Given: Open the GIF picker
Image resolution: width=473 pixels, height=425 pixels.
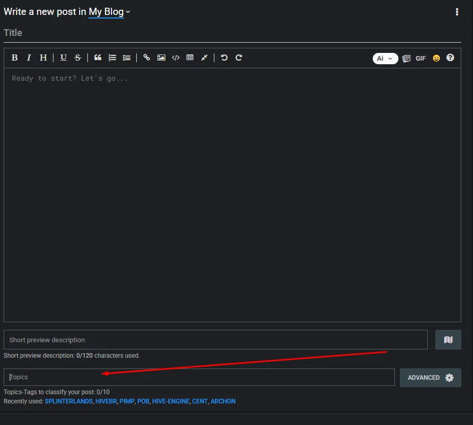Looking at the screenshot, I should (x=421, y=58).
